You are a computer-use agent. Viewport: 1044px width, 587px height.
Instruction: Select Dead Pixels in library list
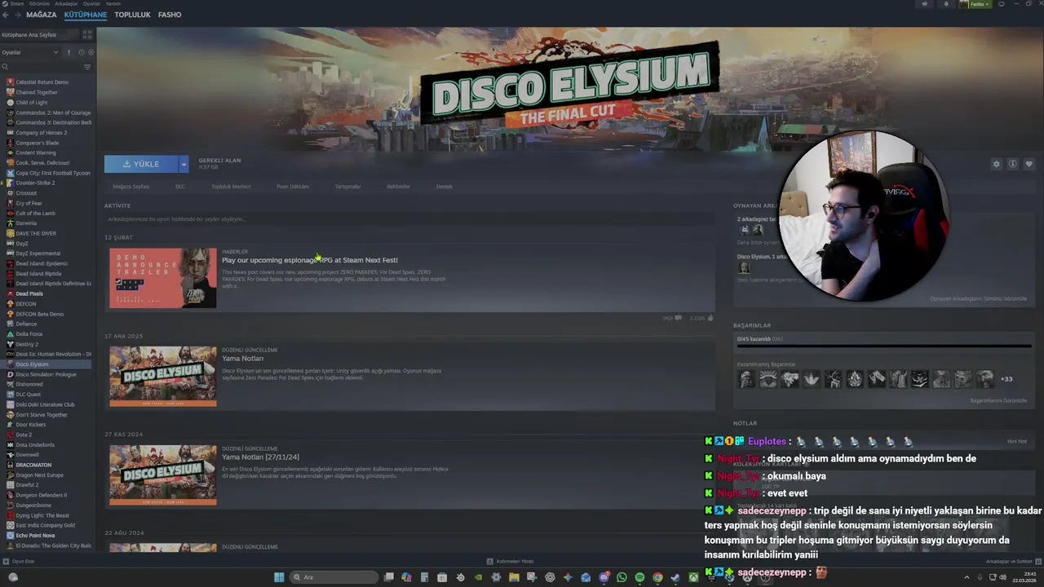click(30, 293)
